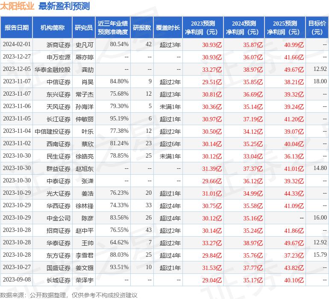
Task: Click 2025预测净利润 column header
Action: (x=285, y=27)
